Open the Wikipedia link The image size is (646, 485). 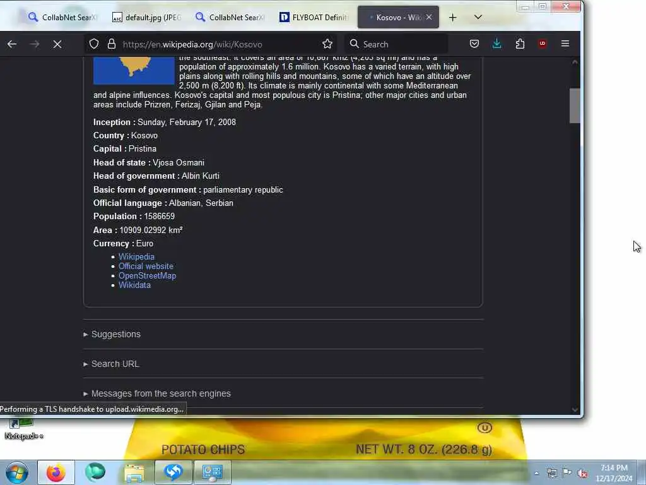pyautogui.click(x=136, y=256)
